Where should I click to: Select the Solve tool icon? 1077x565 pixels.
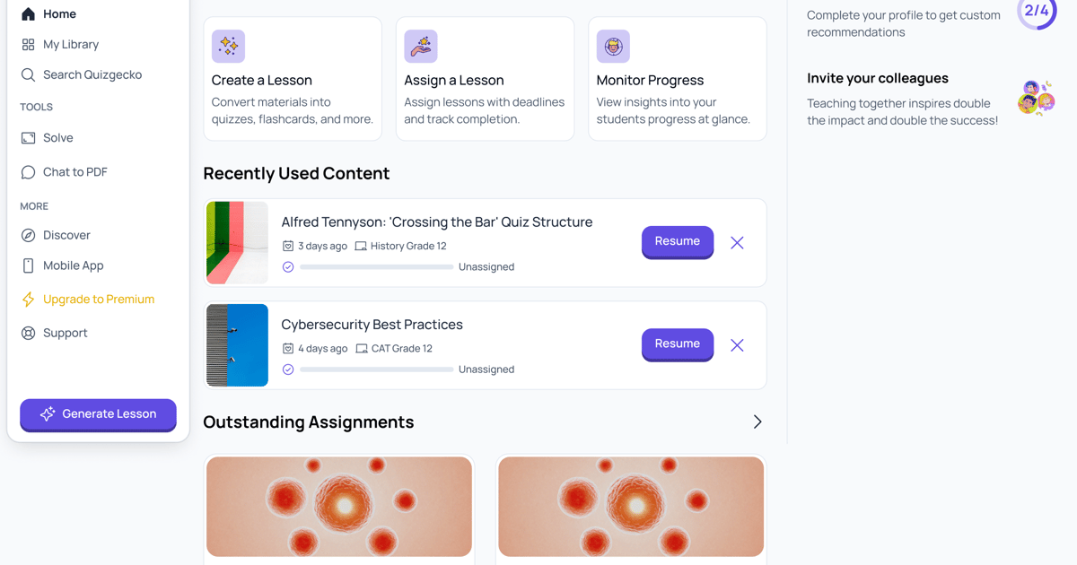click(29, 137)
